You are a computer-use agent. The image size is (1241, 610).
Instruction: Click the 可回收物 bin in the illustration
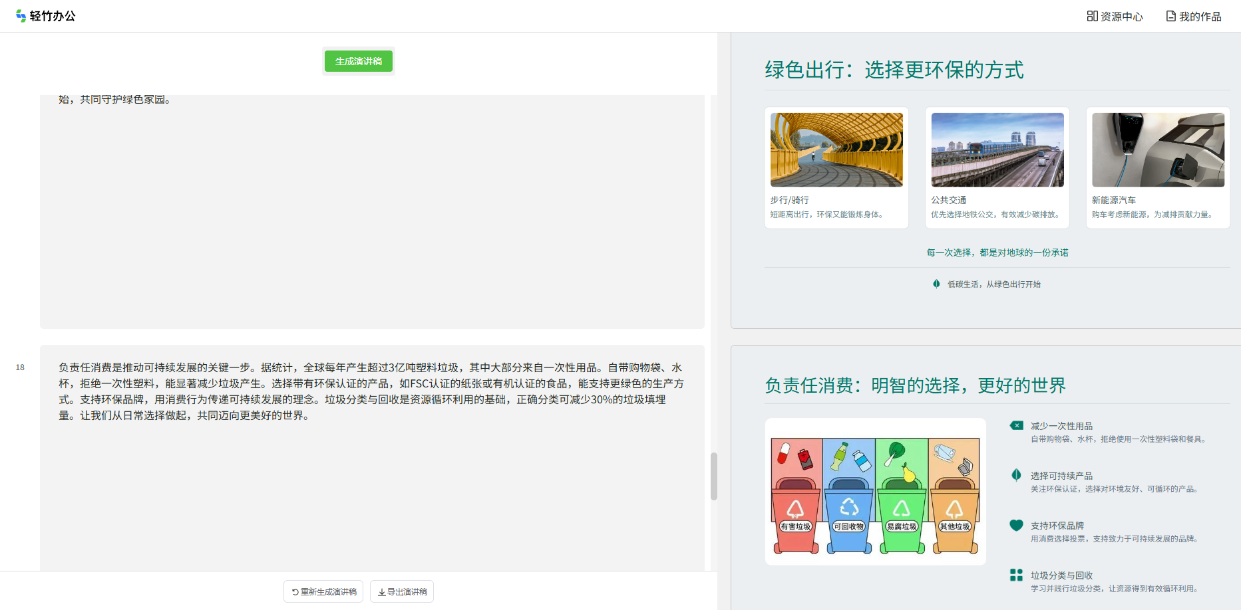(x=848, y=512)
